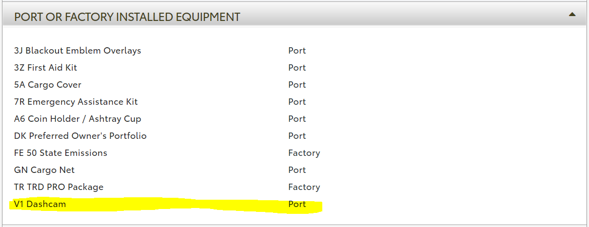589x227 pixels.
Task: Click the Port value for First Aid Kit
Action: point(297,68)
